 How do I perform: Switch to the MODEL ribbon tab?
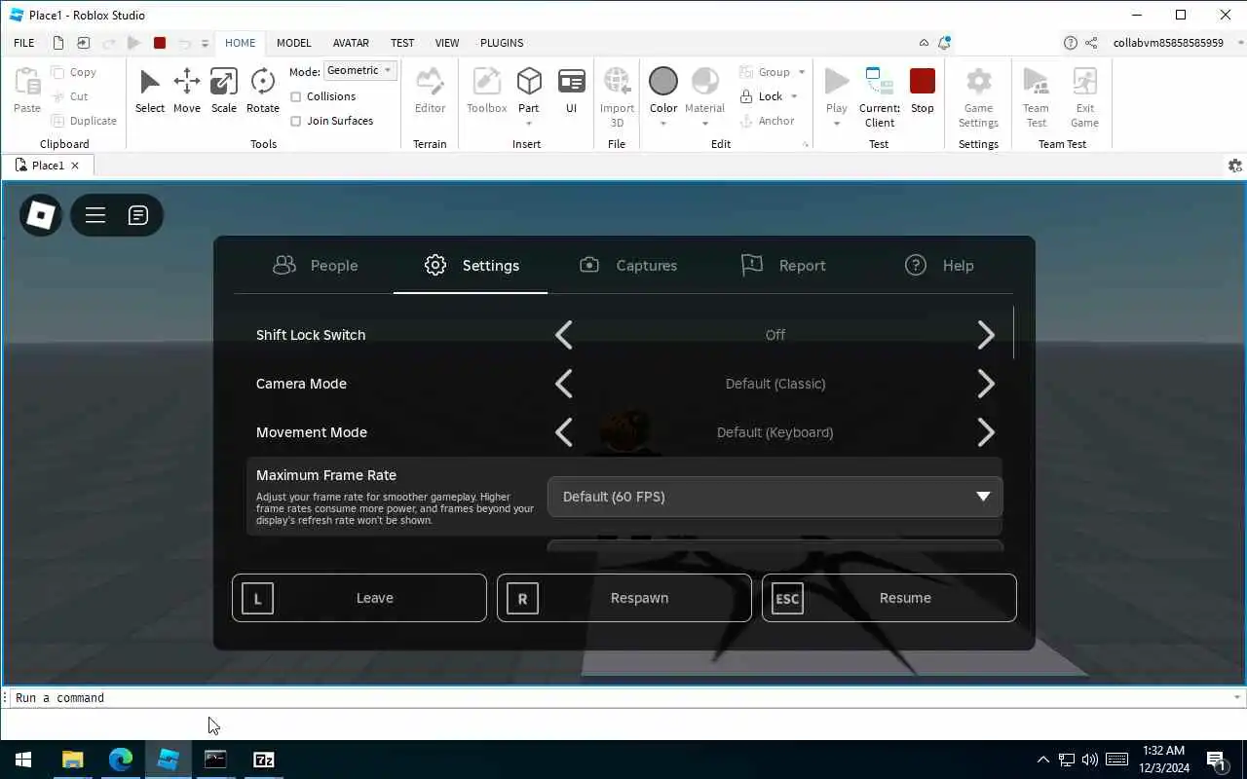293,43
